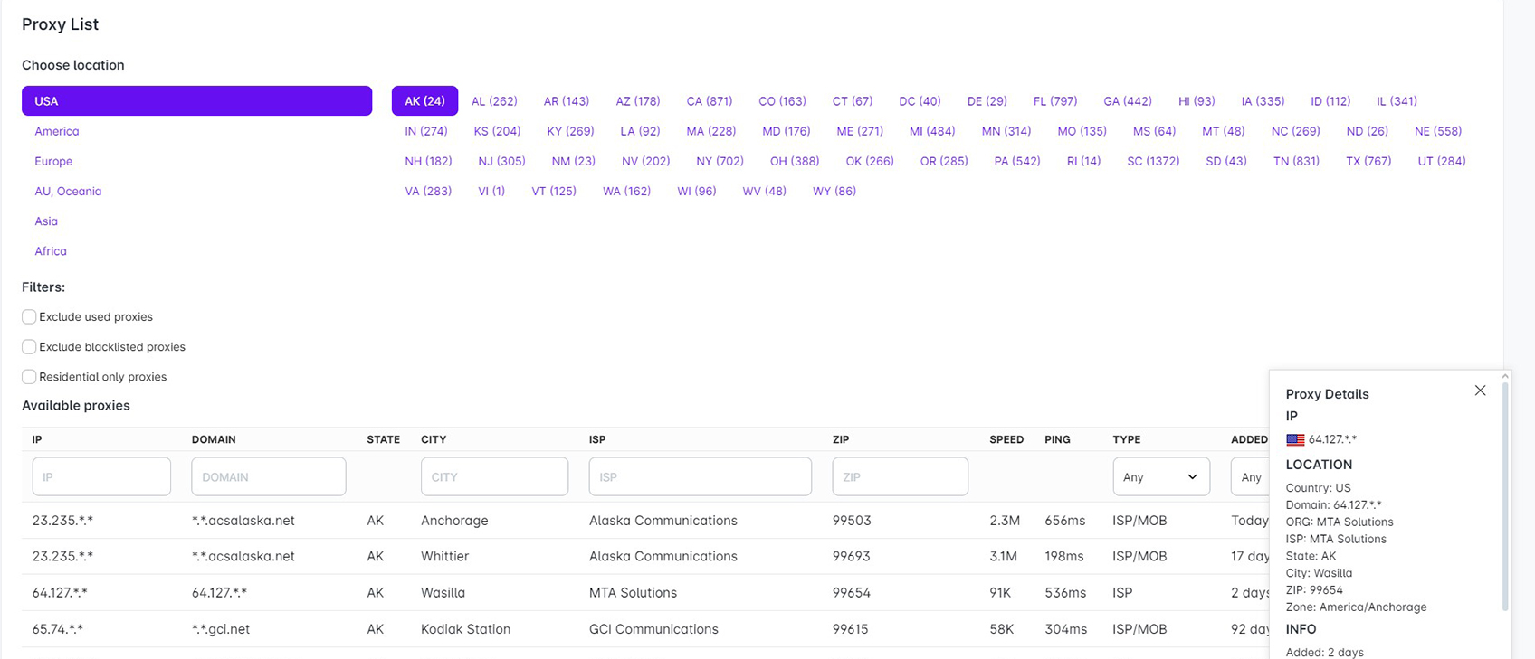Click the ISP filter field
This screenshot has height=659, width=1535.
pos(700,476)
